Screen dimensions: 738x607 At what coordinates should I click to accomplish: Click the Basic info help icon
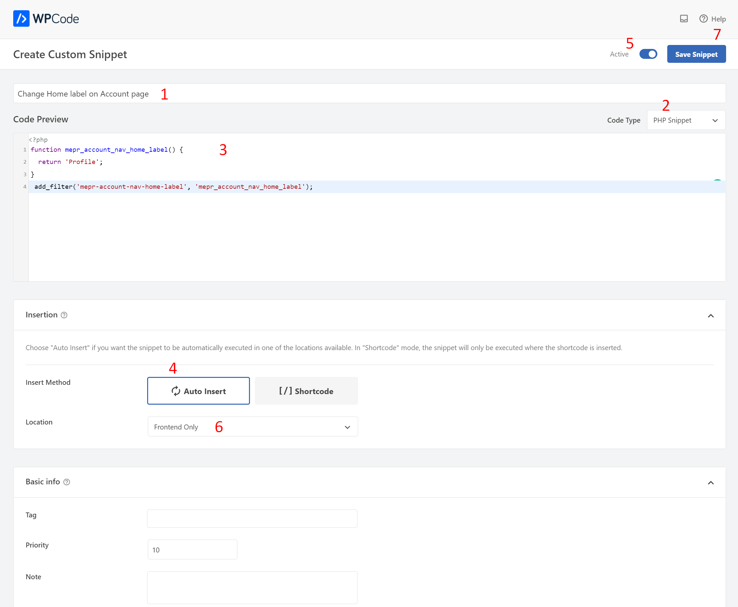click(66, 482)
